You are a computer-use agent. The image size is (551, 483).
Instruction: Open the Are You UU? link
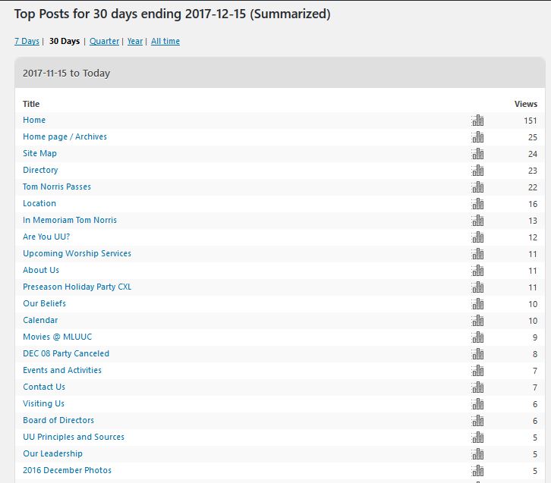tap(46, 237)
